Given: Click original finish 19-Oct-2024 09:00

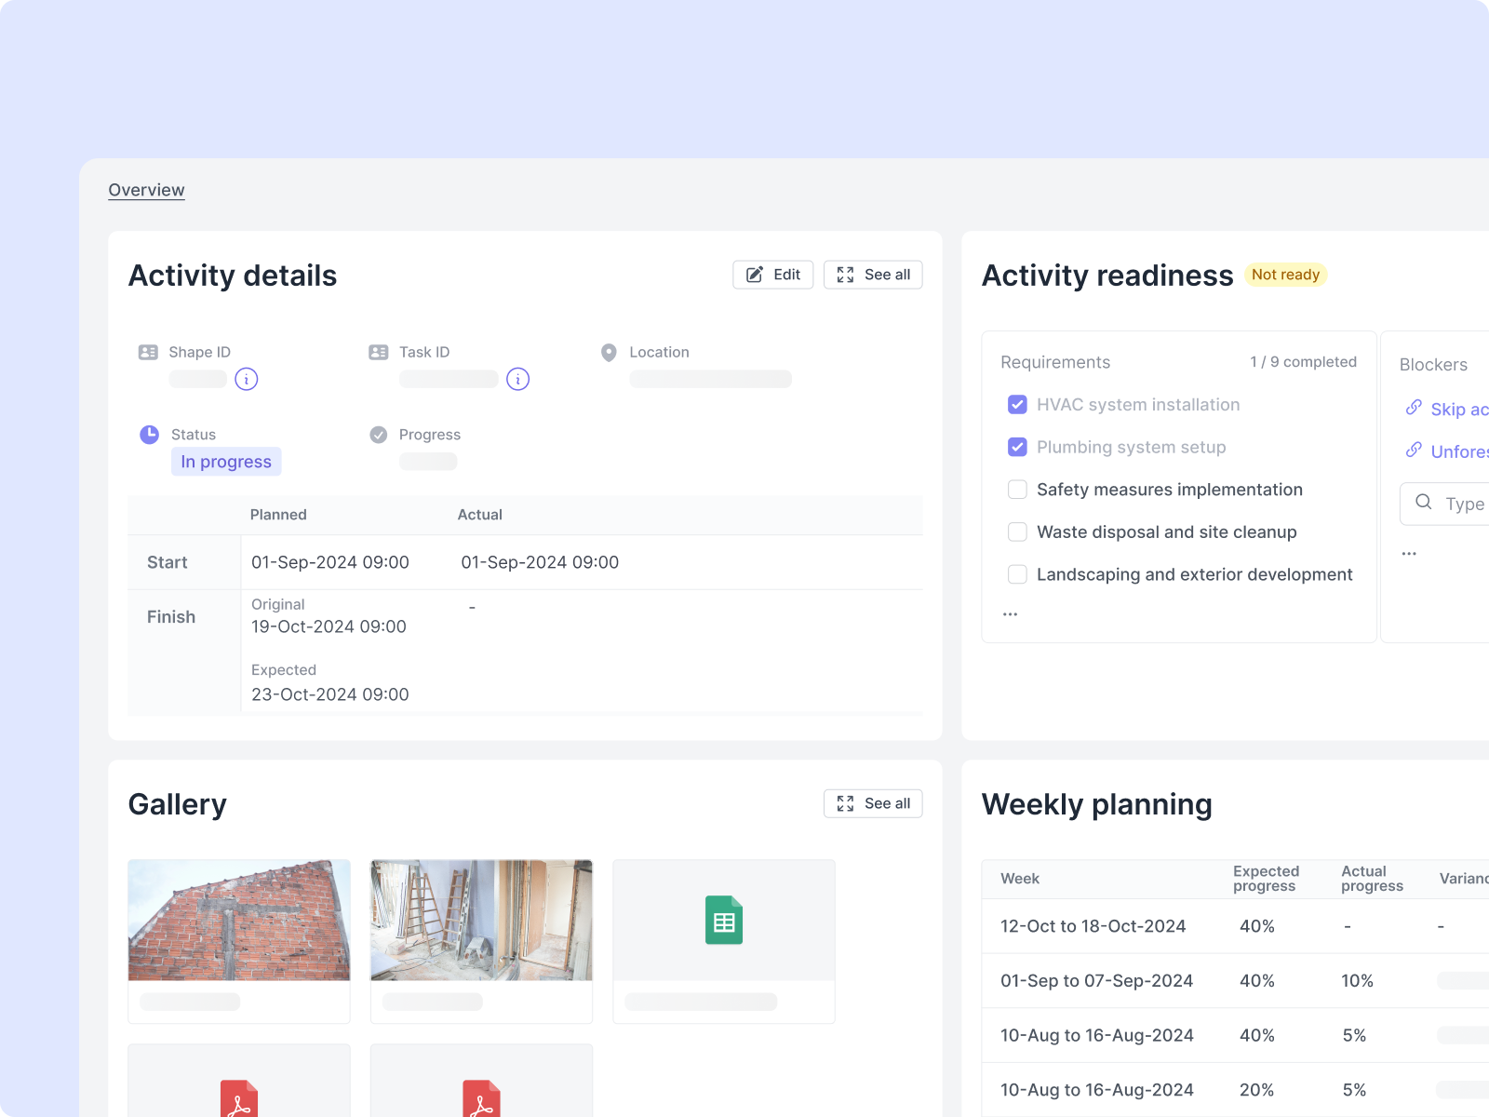Looking at the screenshot, I should (329, 626).
